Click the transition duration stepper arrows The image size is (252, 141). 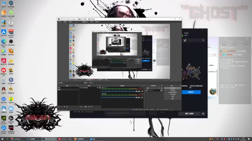click(x=162, y=90)
